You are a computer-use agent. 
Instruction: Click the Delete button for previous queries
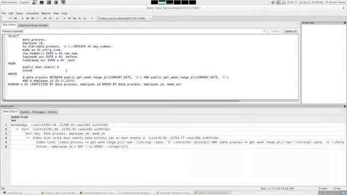point(275,31)
